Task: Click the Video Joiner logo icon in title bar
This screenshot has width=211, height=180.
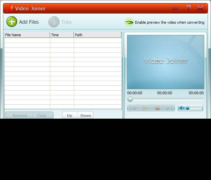Action: pos(10,8)
